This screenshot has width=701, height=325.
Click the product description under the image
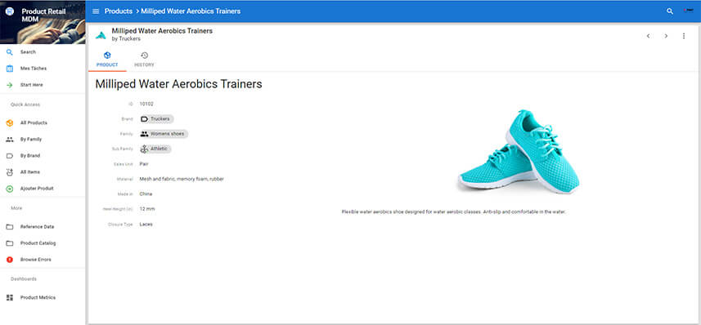pos(454,212)
